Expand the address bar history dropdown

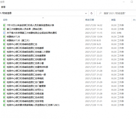pyautogui.click(x=86, y=13)
